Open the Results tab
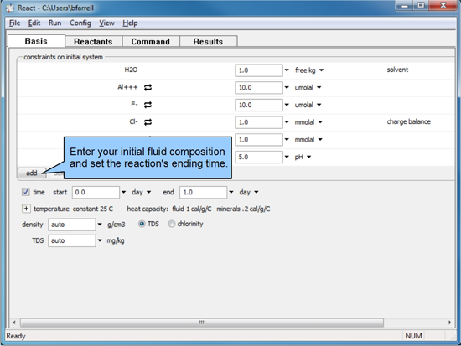This screenshot has width=461, height=346. pyautogui.click(x=208, y=41)
